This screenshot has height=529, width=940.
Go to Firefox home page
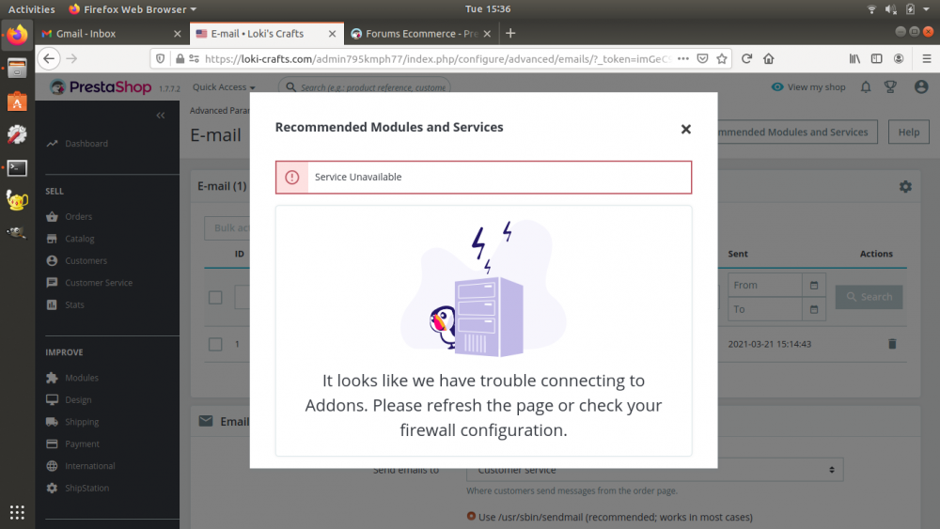769,58
